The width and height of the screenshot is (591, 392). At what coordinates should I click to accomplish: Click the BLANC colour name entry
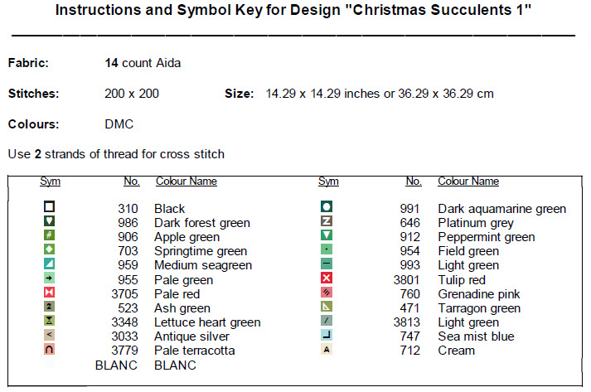(x=175, y=365)
